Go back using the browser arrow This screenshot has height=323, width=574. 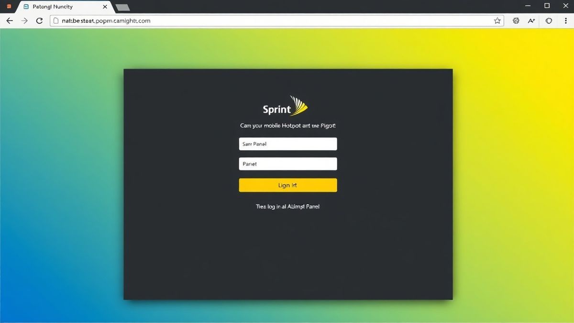pyautogui.click(x=9, y=21)
